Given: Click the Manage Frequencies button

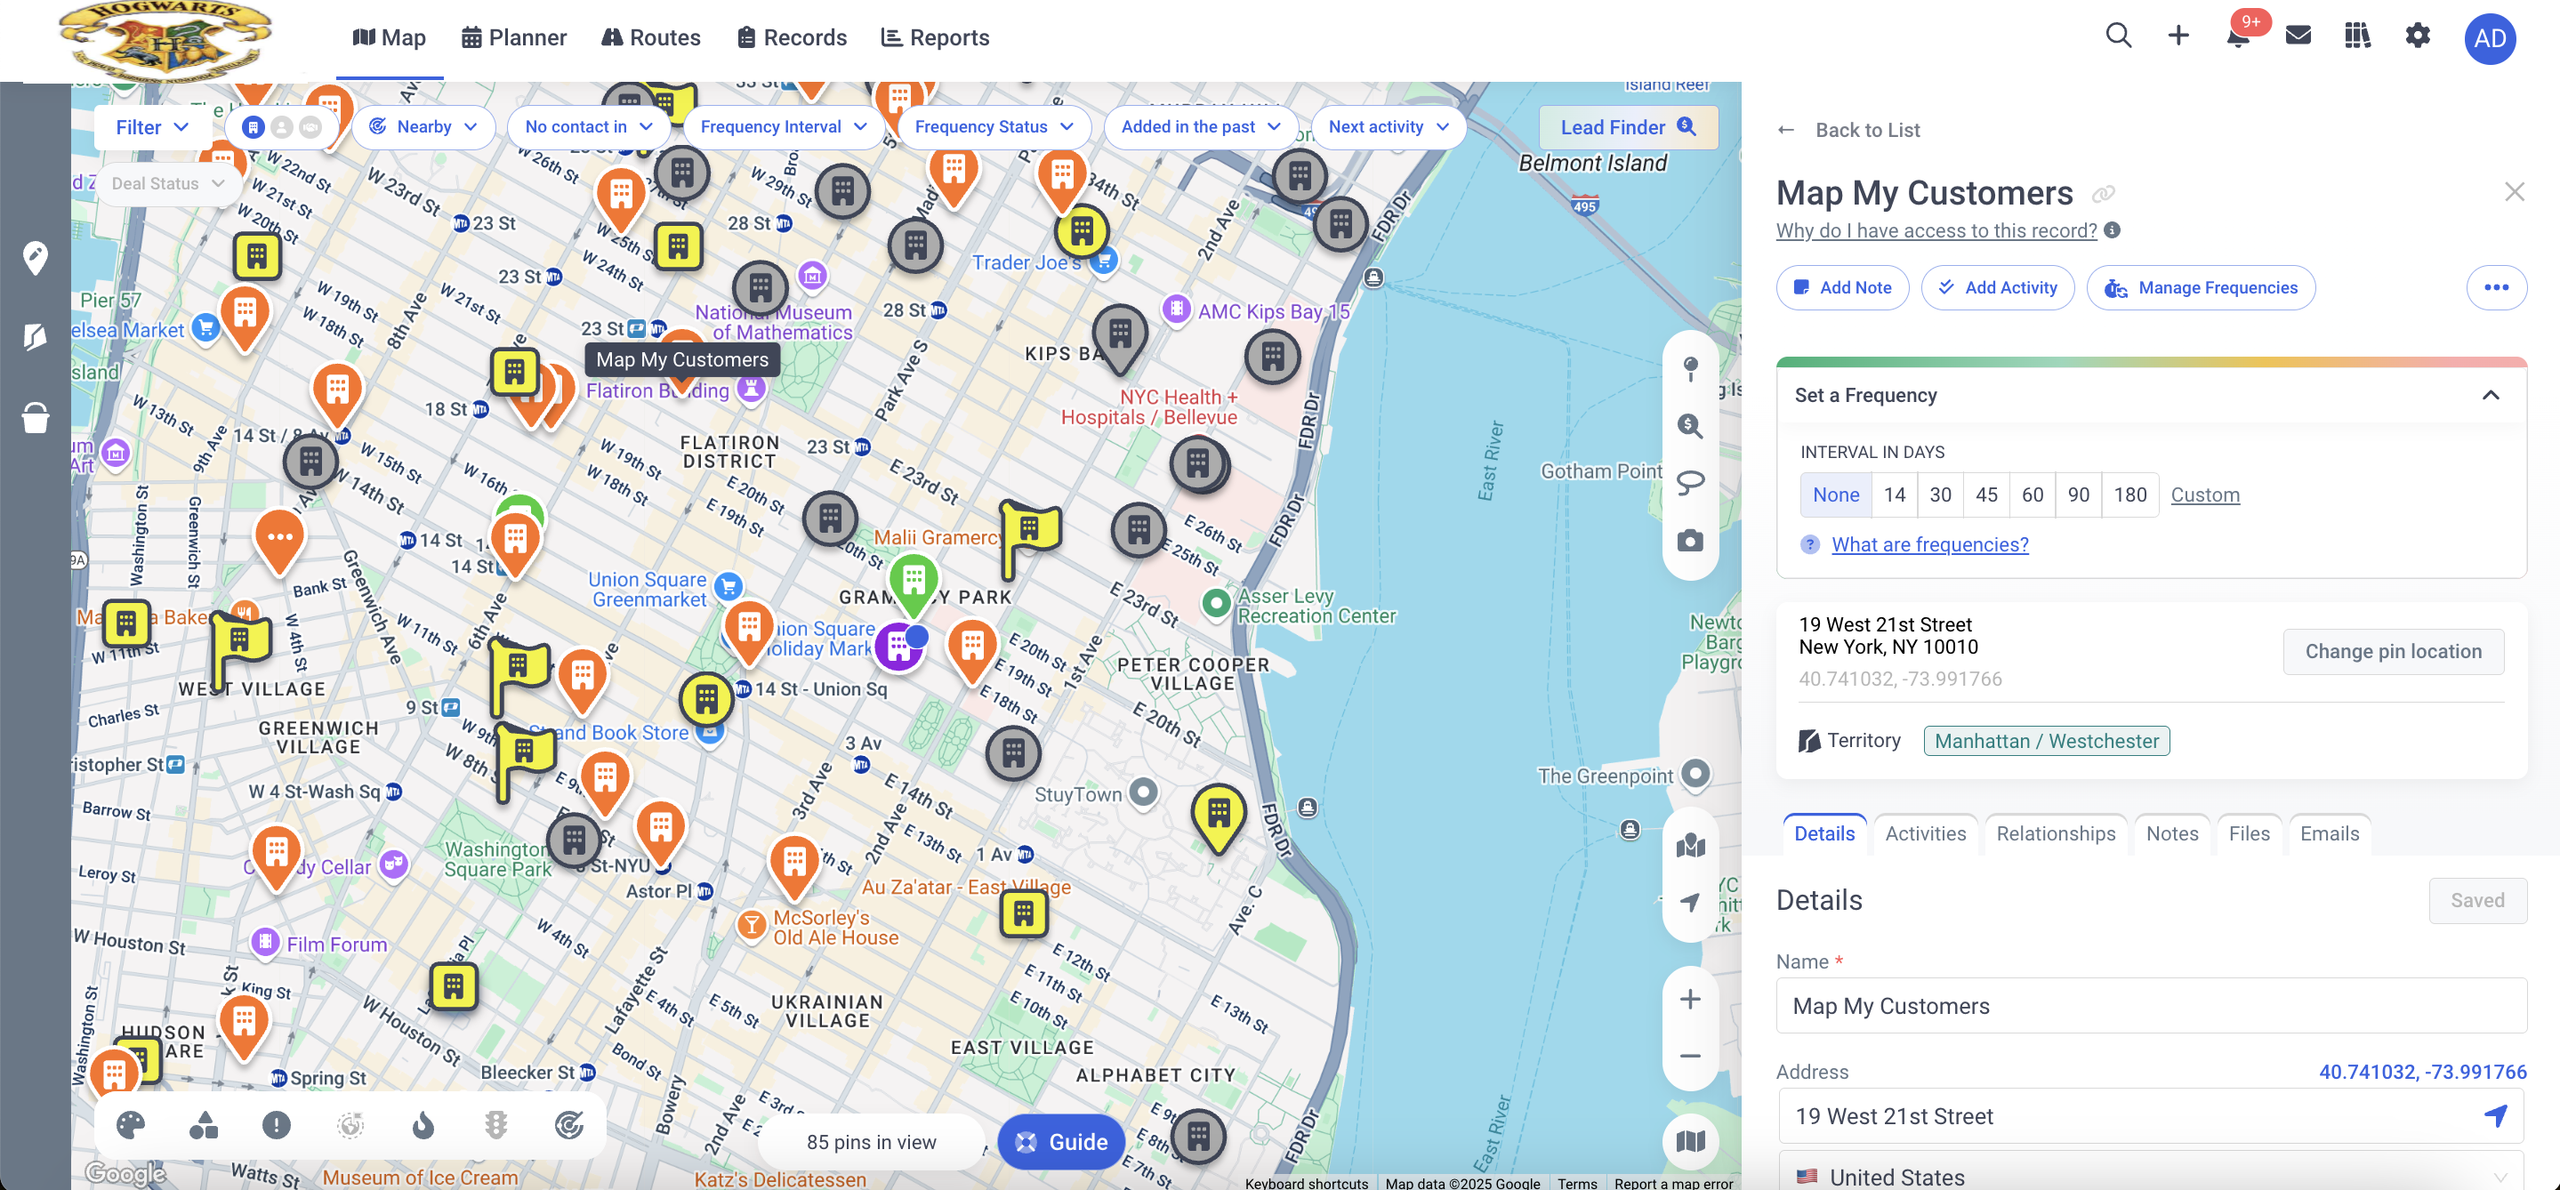Looking at the screenshot, I should [x=2201, y=287].
